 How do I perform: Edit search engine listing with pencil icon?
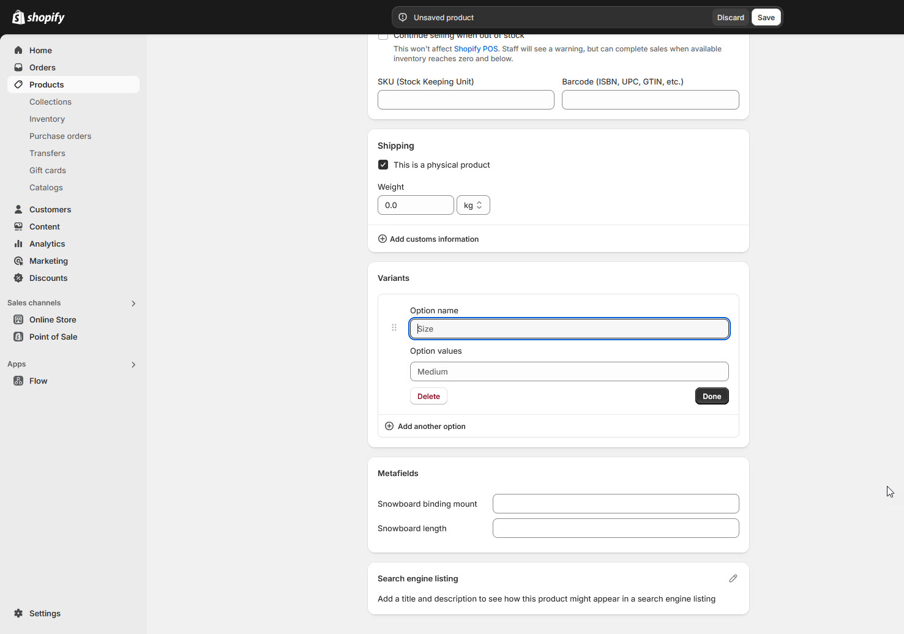pyautogui.click(x=733, y=578)
